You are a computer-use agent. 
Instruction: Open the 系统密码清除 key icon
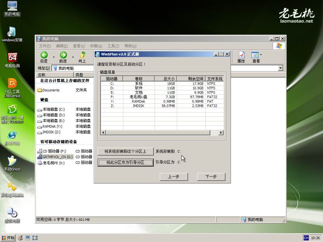click(12, 190)
